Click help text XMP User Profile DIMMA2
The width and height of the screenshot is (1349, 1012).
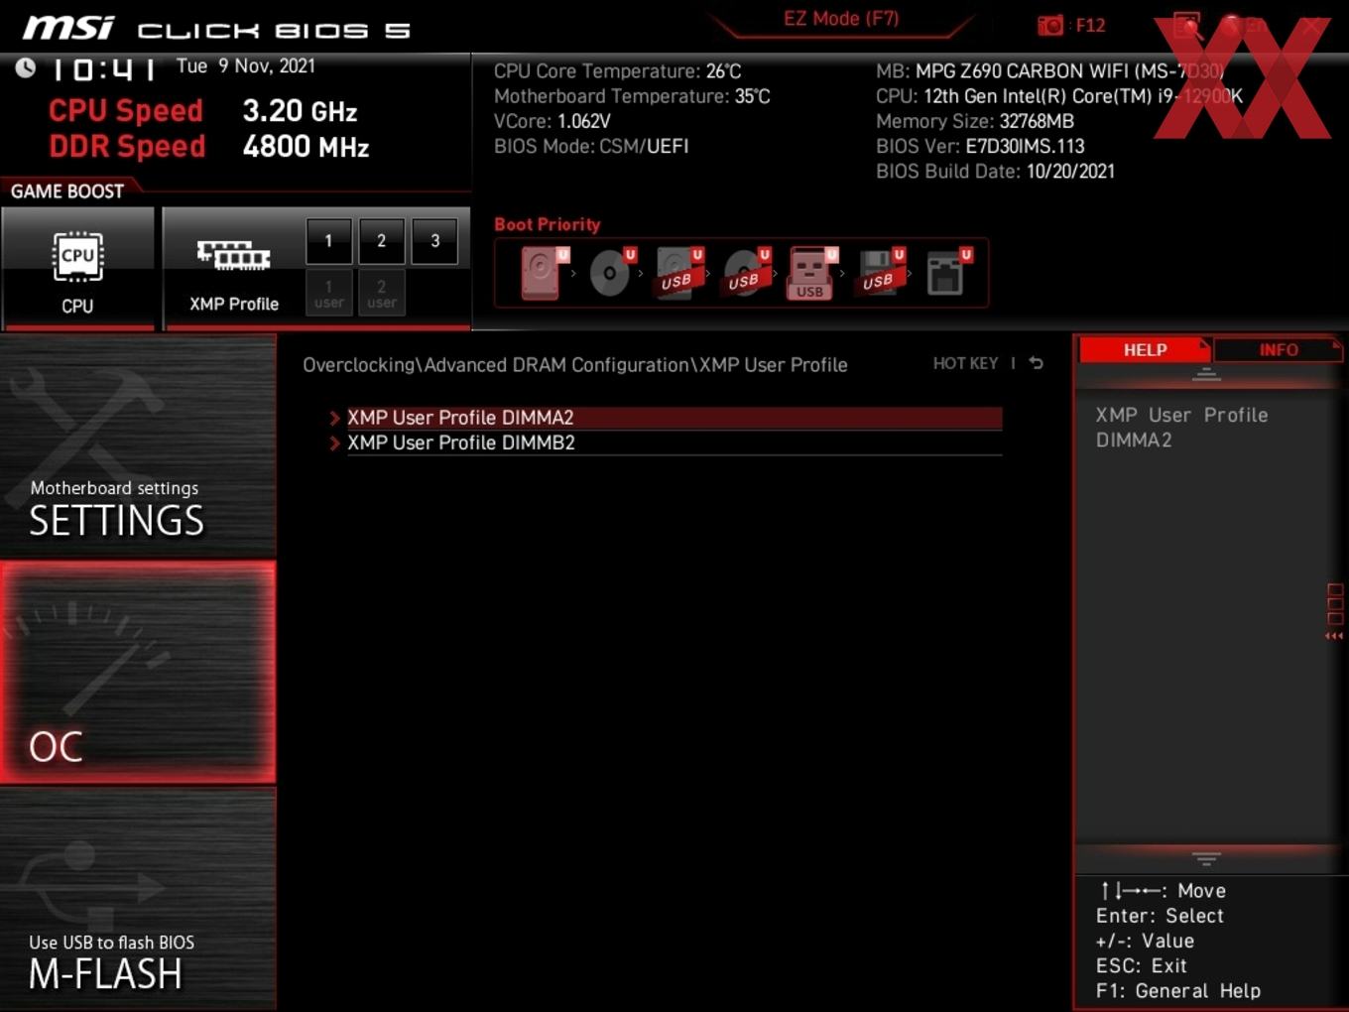point(1182,428)
